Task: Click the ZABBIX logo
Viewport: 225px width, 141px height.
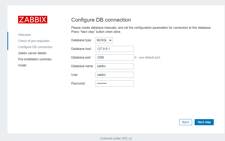Action: point(33,20)
